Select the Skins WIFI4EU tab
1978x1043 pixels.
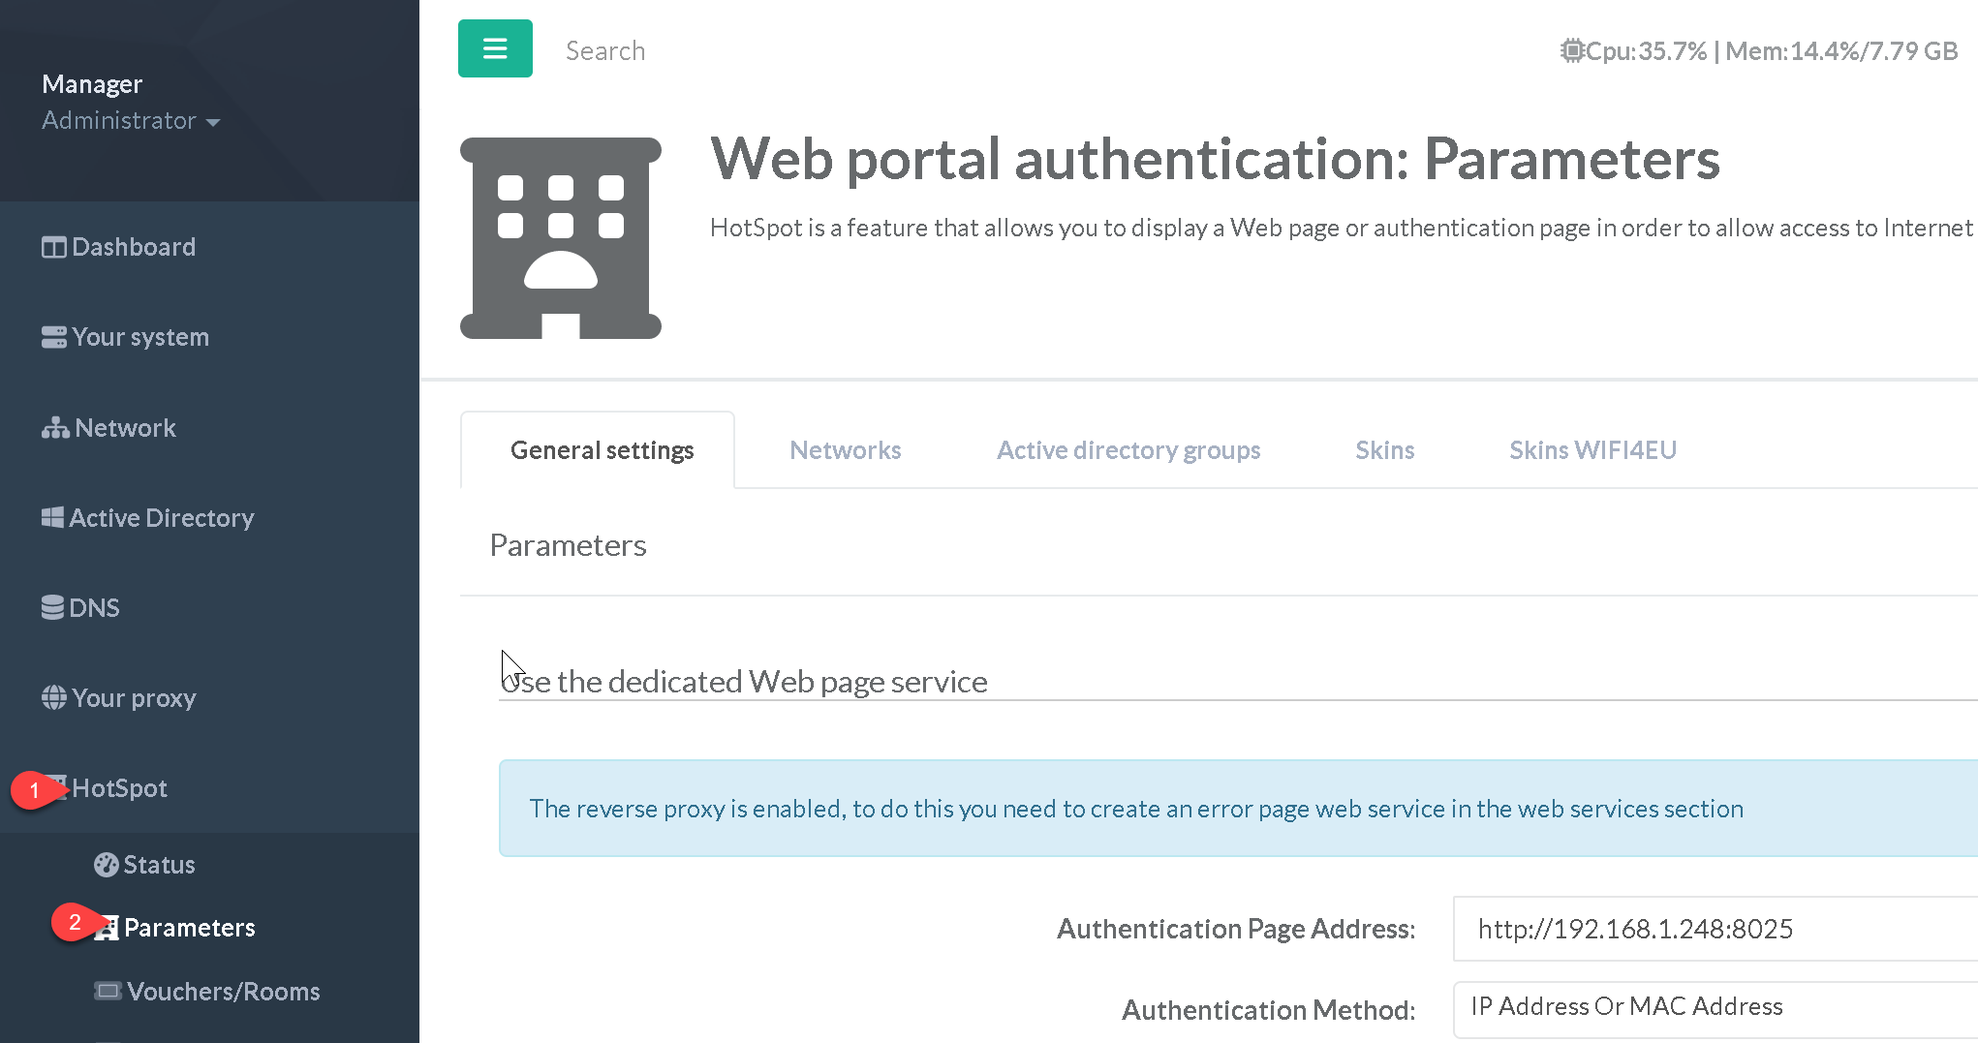click(1592, 450)
